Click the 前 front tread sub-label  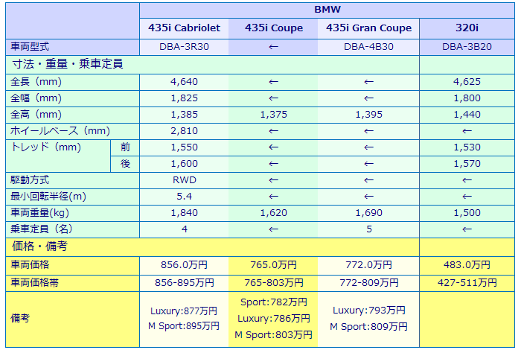click(125, 147)
